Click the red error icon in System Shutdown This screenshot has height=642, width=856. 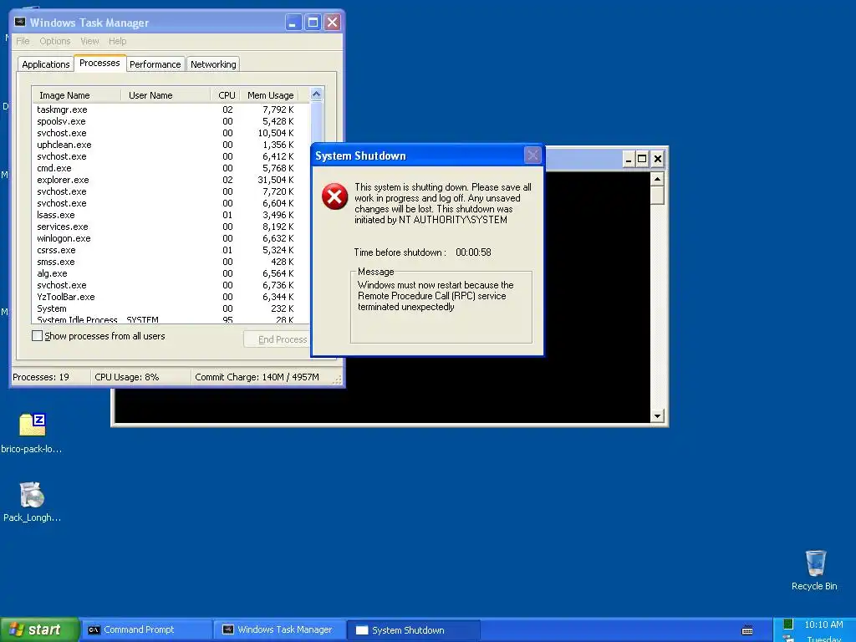(x=334, y=196)
